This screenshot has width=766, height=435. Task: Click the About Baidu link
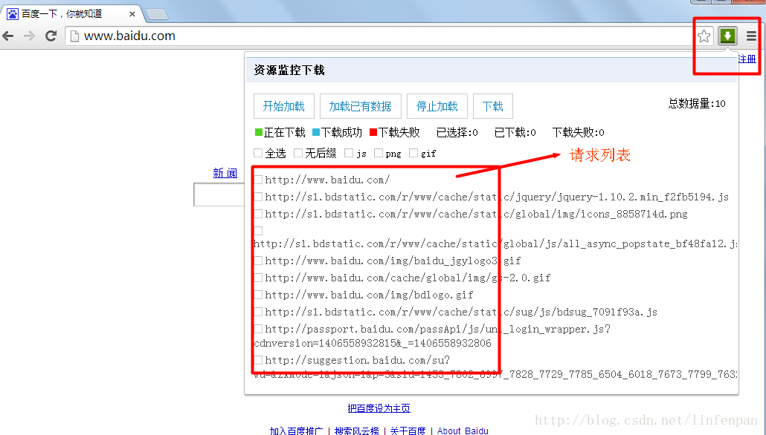(463, 431)
